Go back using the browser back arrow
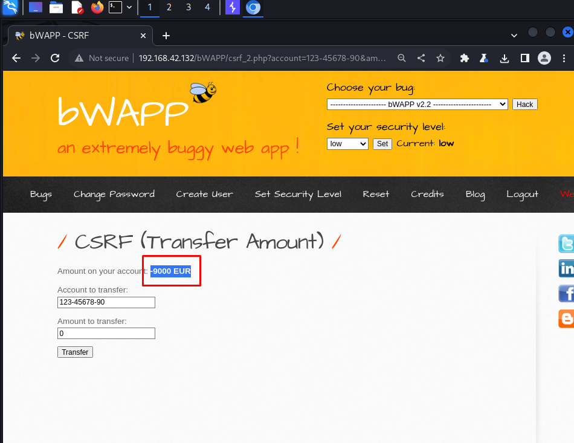The width and height of the screenshot is (574, 443). click(x=16, y=58)
